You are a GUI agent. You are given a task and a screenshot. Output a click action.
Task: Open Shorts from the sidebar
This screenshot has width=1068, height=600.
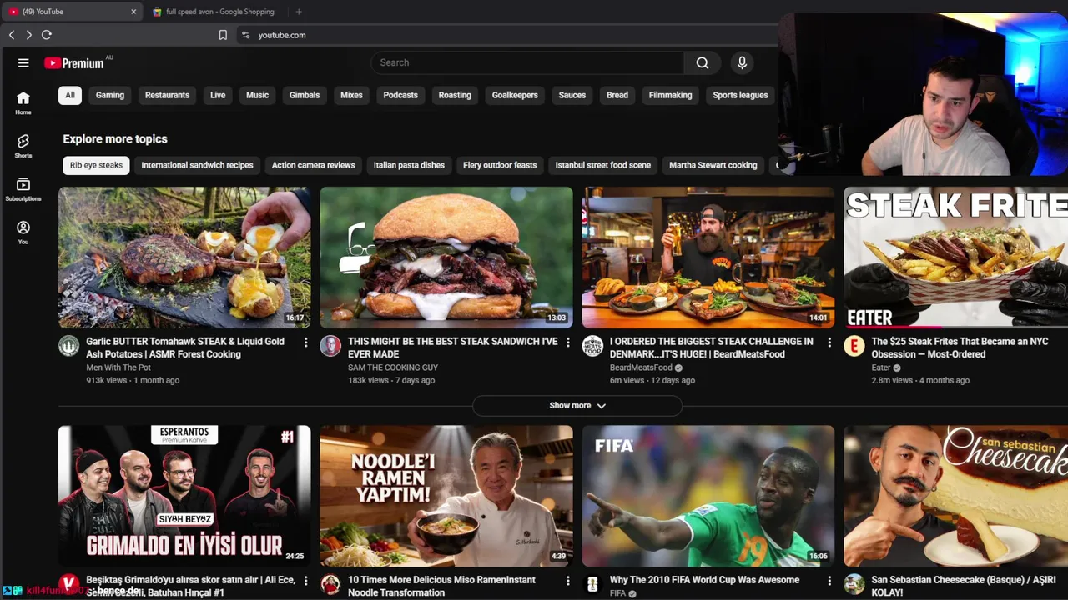(23, 146)
